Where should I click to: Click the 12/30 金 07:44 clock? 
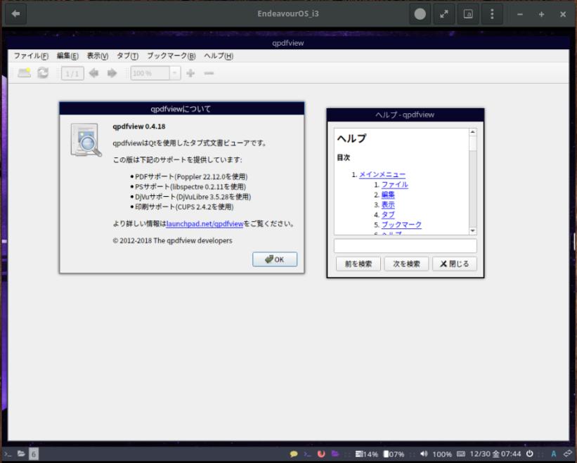(x=495, y=454)
